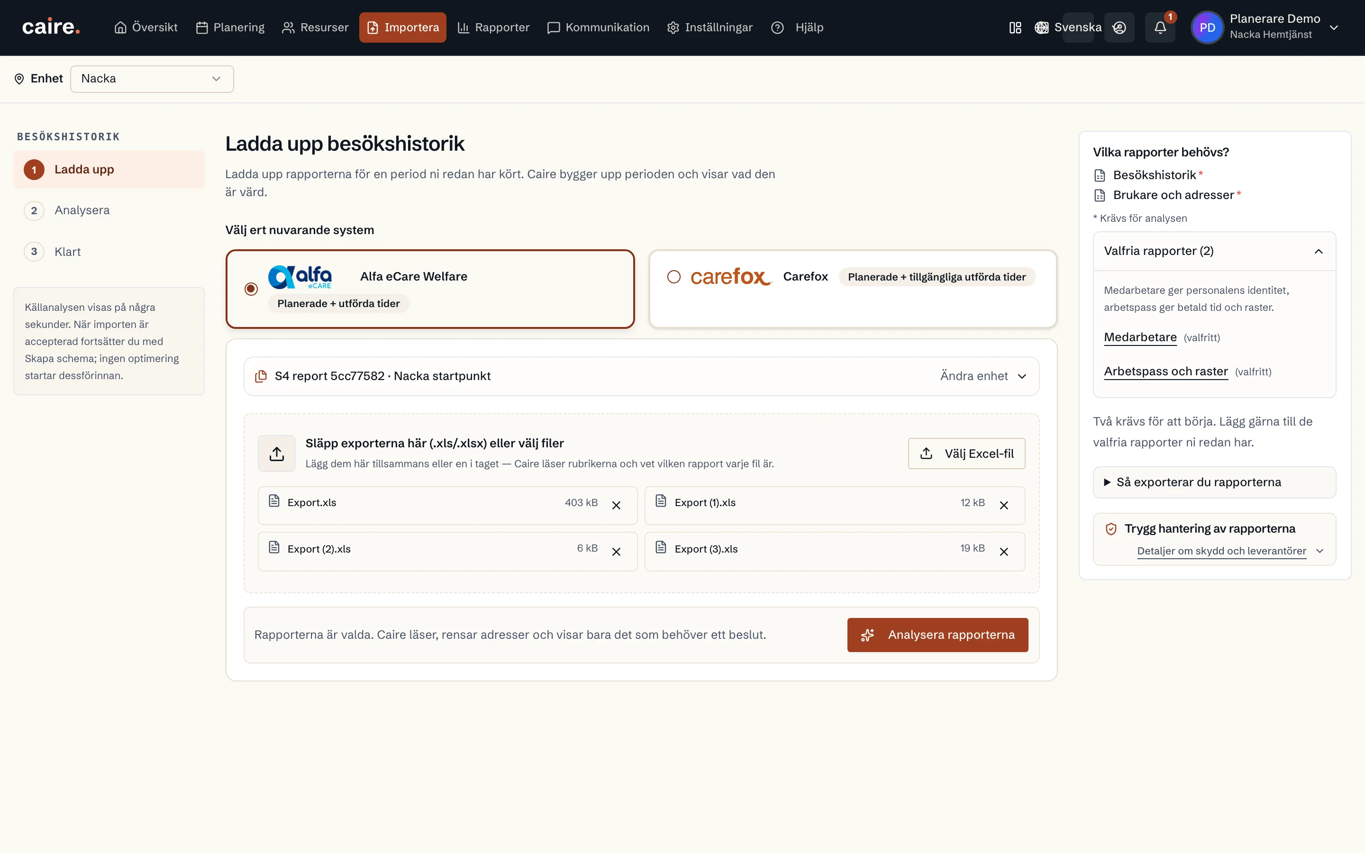Screen dimensions: 1365x853
Task: Expand the Ändra enhet dropdown
Action: (983, 376)
